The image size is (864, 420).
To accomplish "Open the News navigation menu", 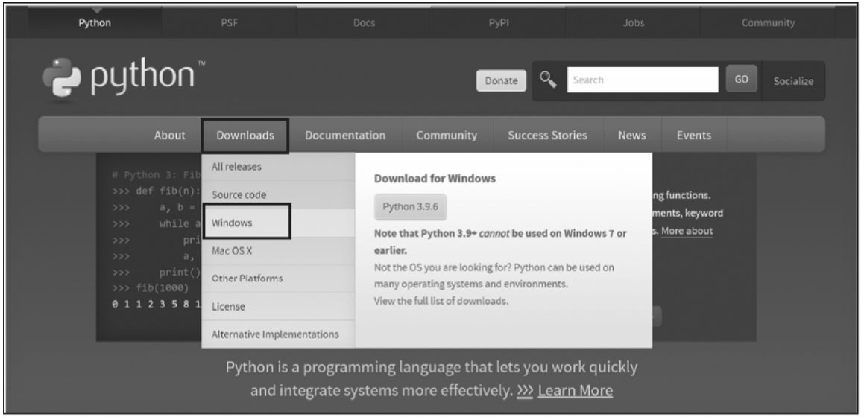I will [x=631, y=136].
